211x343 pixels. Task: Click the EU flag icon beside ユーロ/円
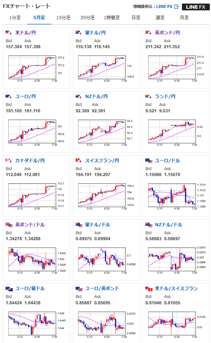[8, 96]
